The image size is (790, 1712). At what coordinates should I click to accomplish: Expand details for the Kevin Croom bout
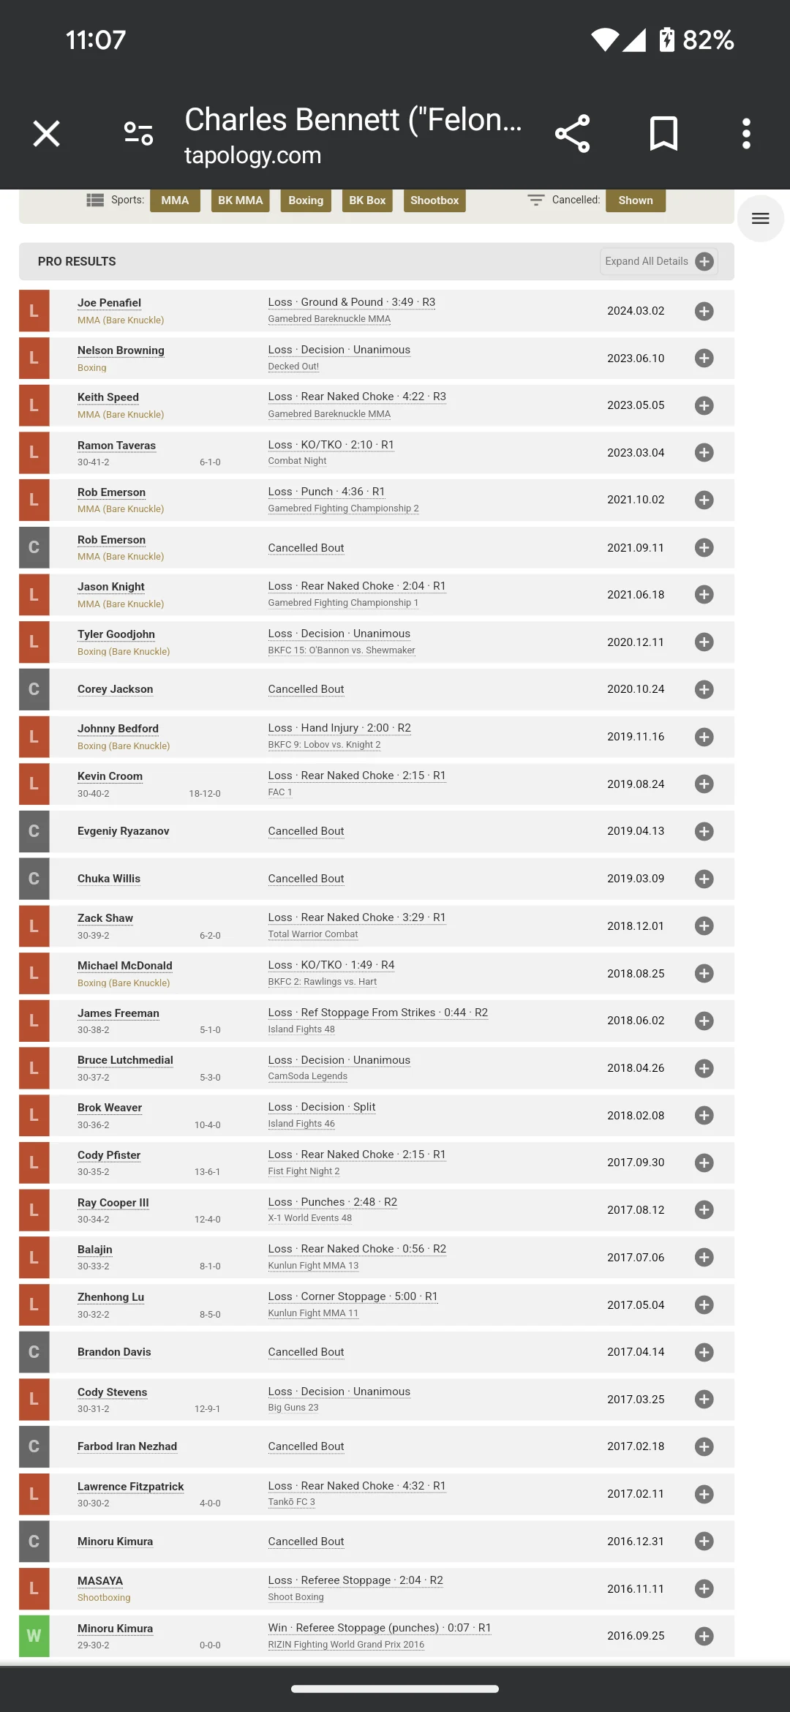point(704,784)
